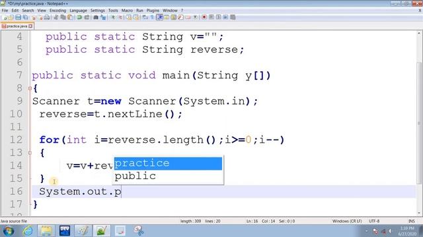Screen dimensions: 423x237
Task: Open the Document Map panel icon
Action: click(173, 18)
